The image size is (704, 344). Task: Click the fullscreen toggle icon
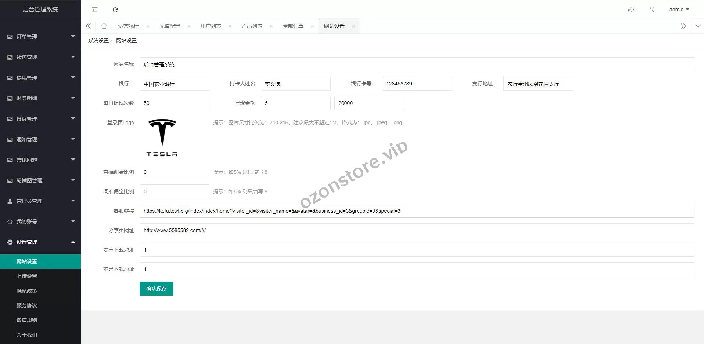pos(651,10)
